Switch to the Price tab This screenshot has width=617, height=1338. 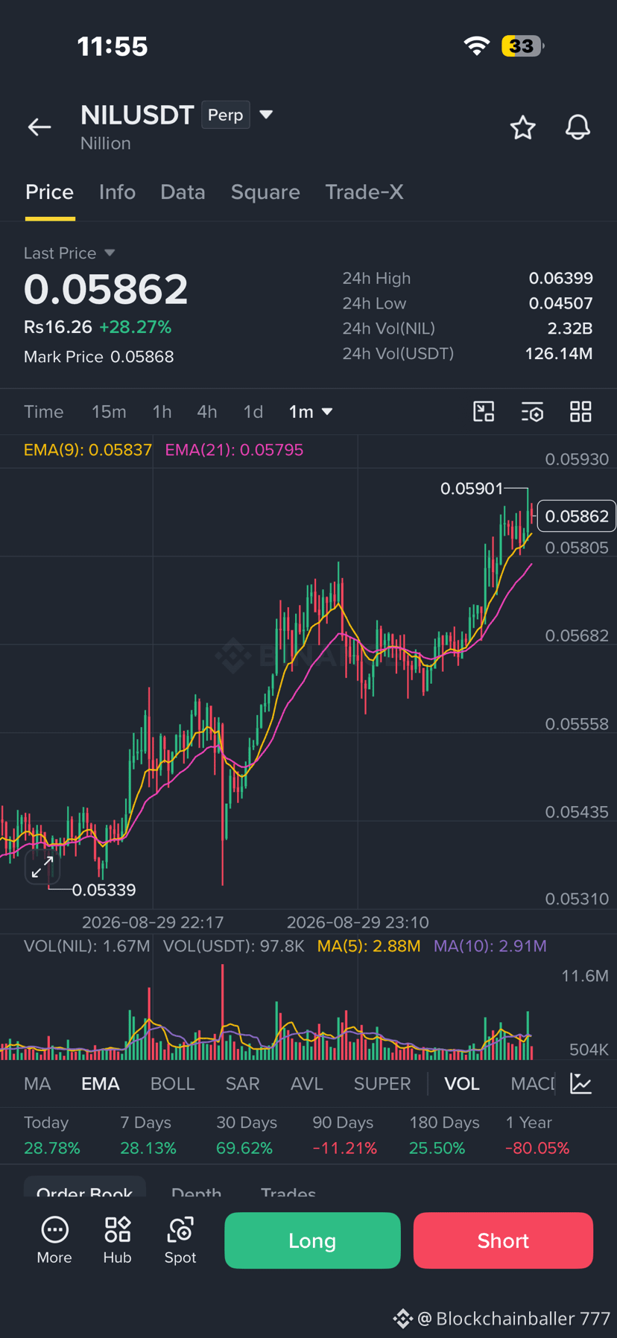(x=50, y=192)
